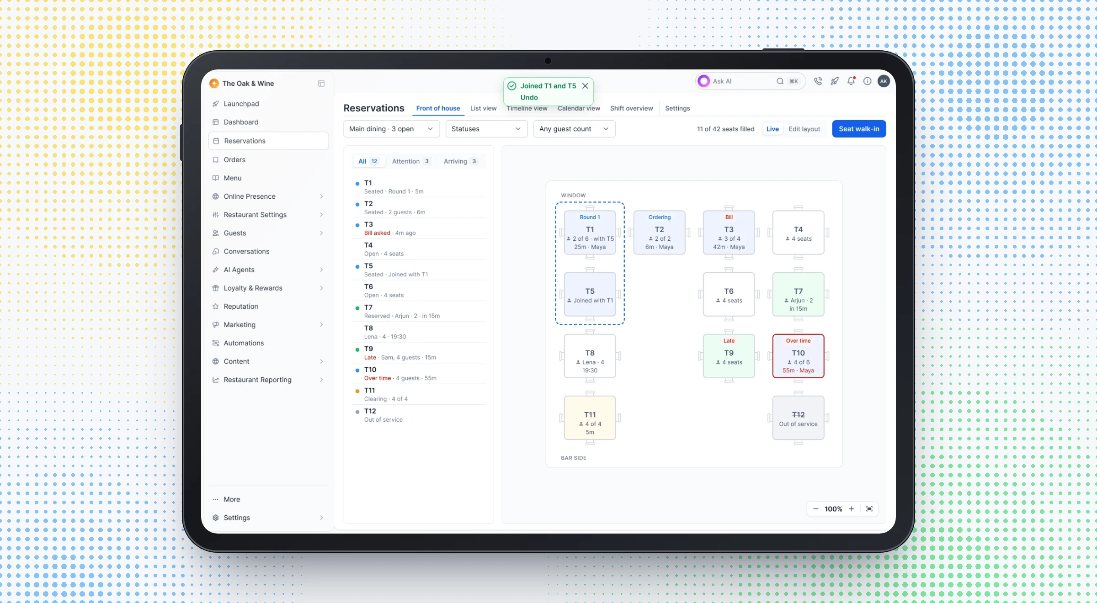Viewport: 1097px width, 603px height.
Task: Open the rocket launch icon
Action: pyautogui.click(x=835, y=81)
